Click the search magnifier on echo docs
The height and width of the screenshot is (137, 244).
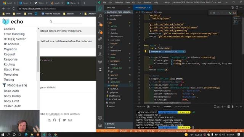click(51, 22)
